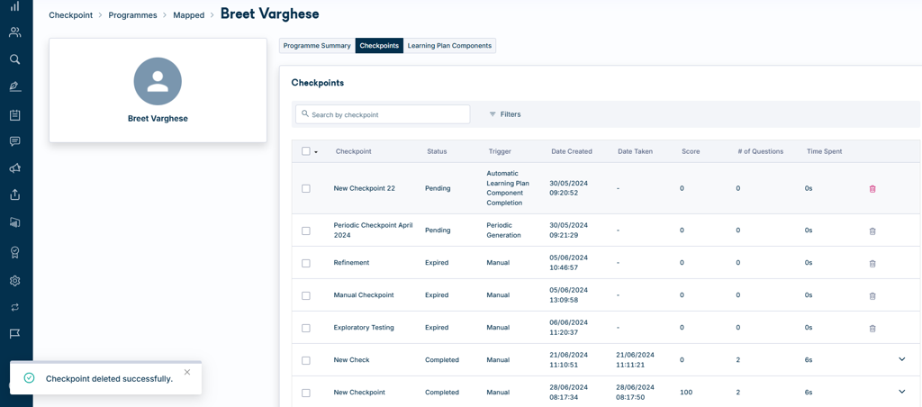Select the New Checkpoint 22 row checkbox

[x=306, y=189]
